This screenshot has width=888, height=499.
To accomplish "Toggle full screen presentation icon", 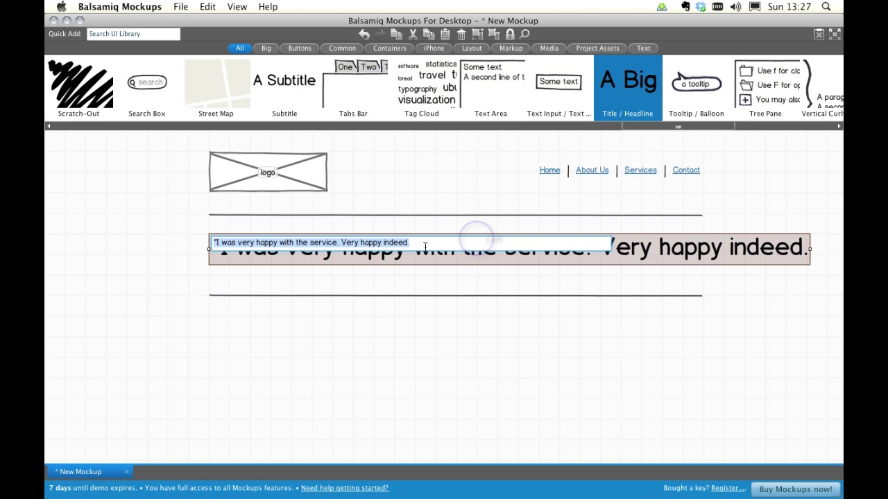I will (x=835, y=34).
